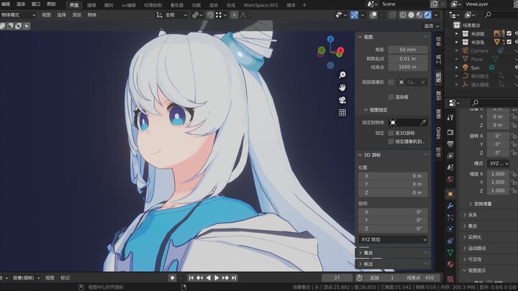Expand the Sun object in outliner

(457, 68)
